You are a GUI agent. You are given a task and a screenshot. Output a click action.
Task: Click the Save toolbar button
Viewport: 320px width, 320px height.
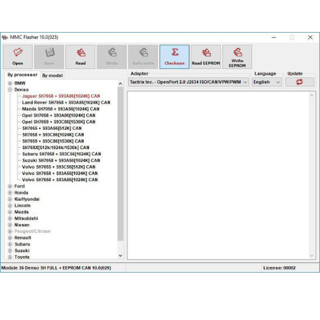click(49, 57)
